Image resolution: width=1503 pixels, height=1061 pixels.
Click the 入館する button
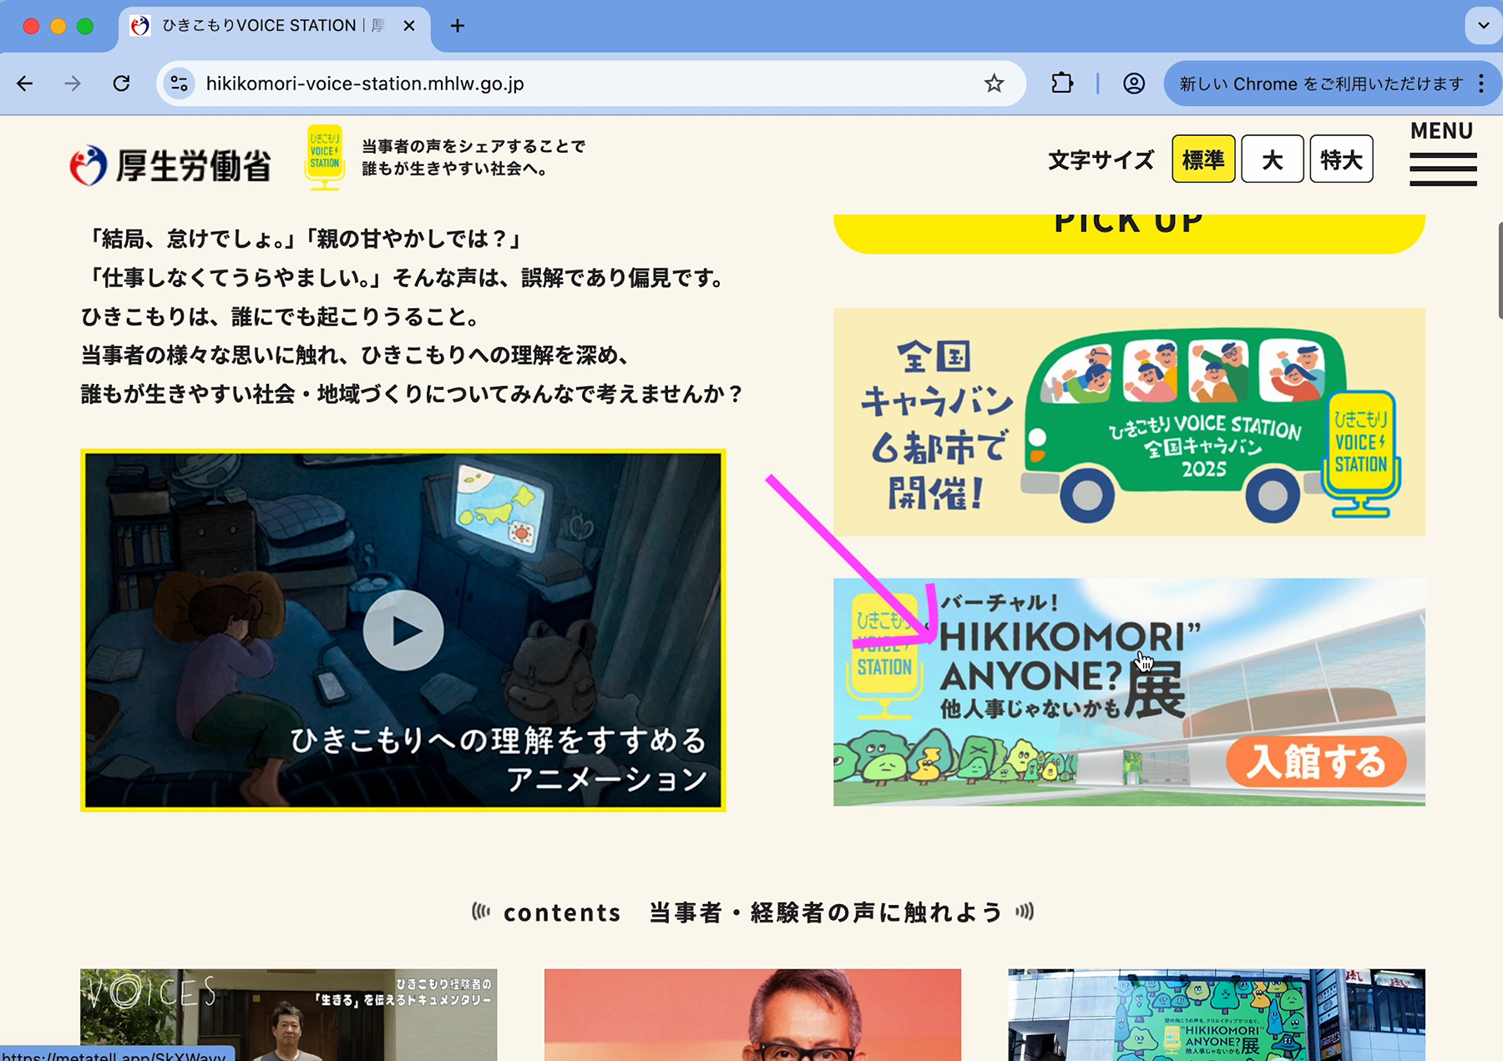pos(1316,761)
